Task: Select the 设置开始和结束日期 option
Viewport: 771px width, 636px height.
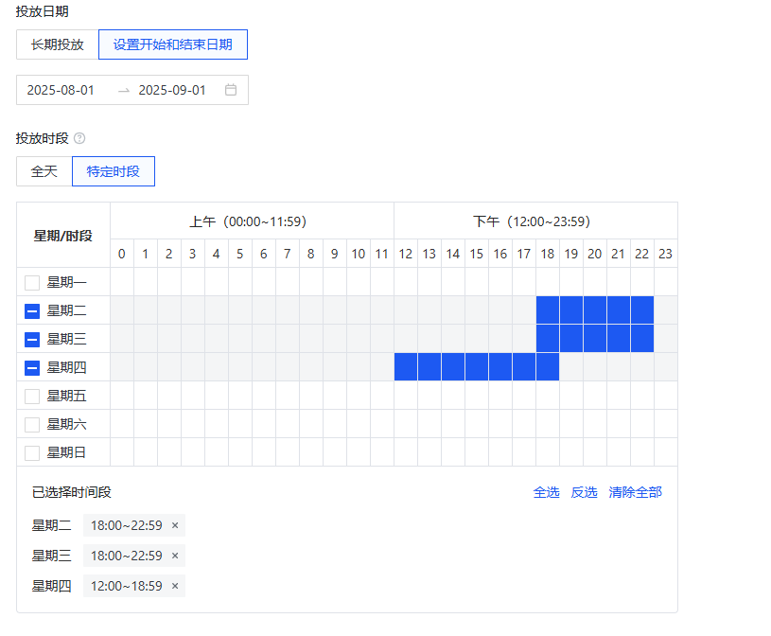Action: click(173, 44)
